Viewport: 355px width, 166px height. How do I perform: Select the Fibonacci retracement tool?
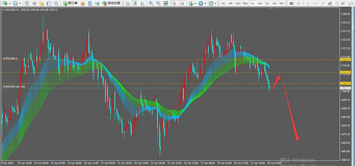337,3
